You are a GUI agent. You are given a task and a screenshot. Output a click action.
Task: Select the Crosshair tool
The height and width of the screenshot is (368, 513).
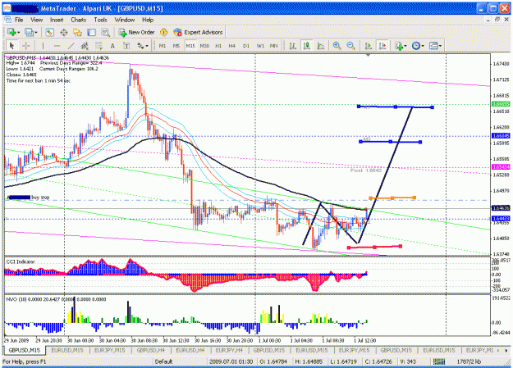click(25, 46)
